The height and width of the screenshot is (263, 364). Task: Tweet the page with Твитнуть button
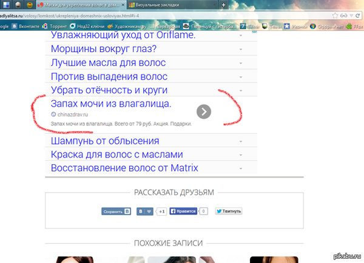(x=228, y=211)
